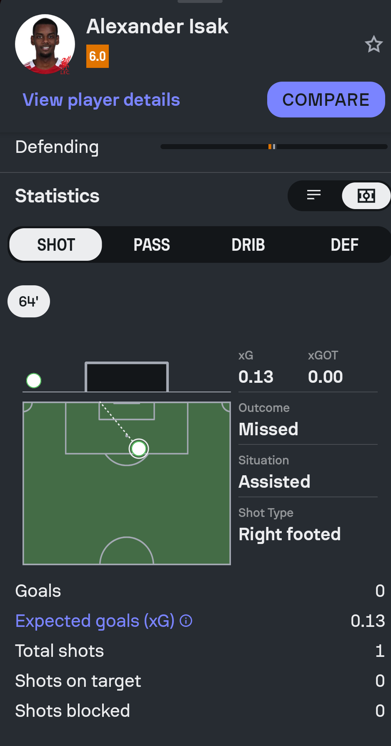Open the Expected goals (xG) link
This screenshot has width=391, height=746.
point(95,621)
